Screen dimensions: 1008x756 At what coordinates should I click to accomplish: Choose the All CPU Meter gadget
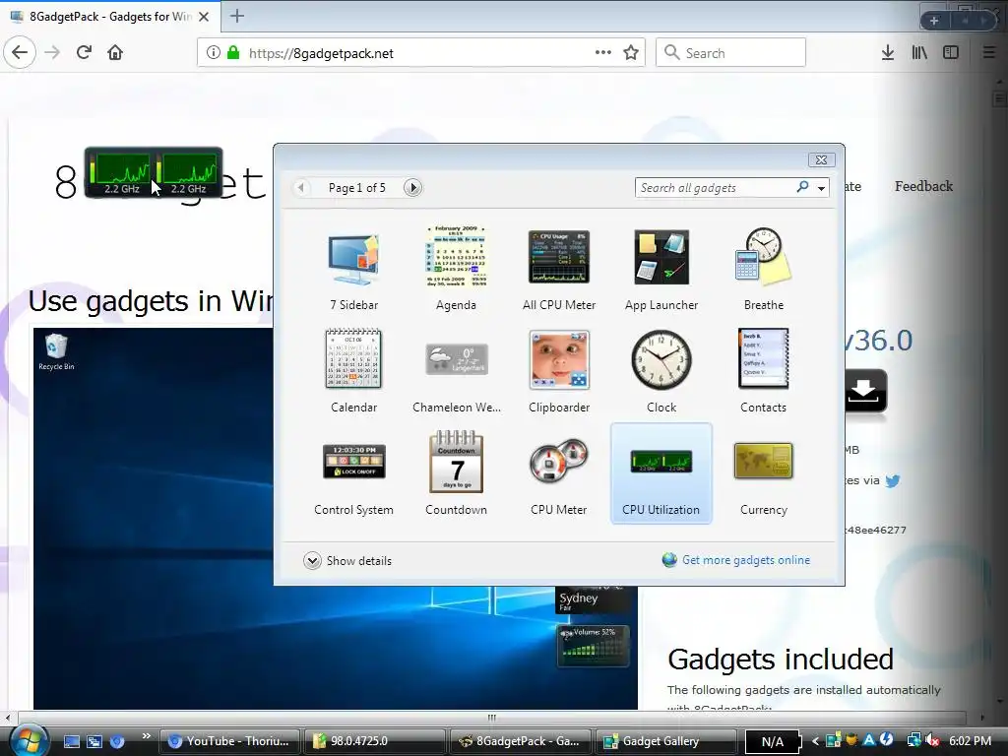pos(559,257)
